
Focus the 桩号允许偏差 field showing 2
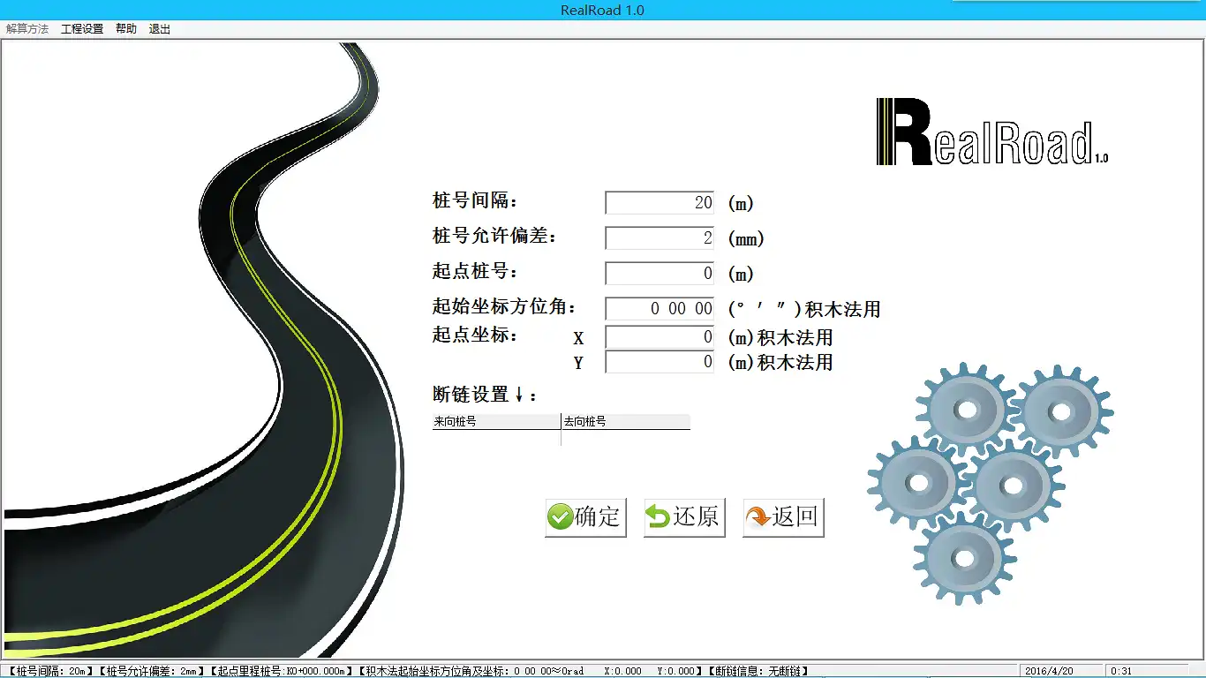[x=660, y=238]
